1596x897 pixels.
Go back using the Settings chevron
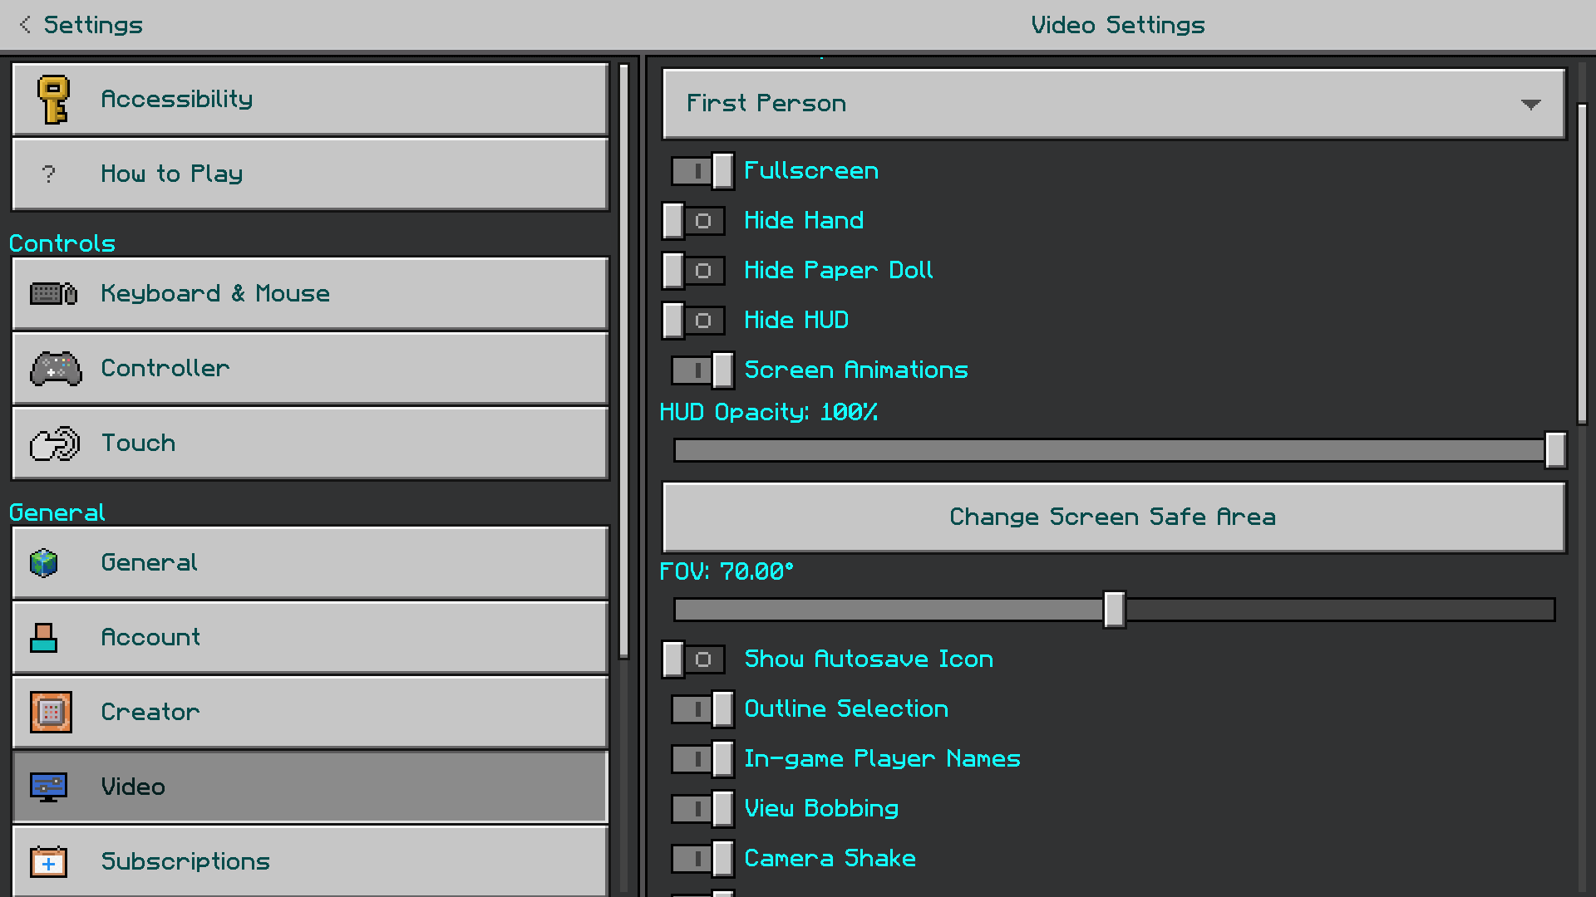point(26,25)
